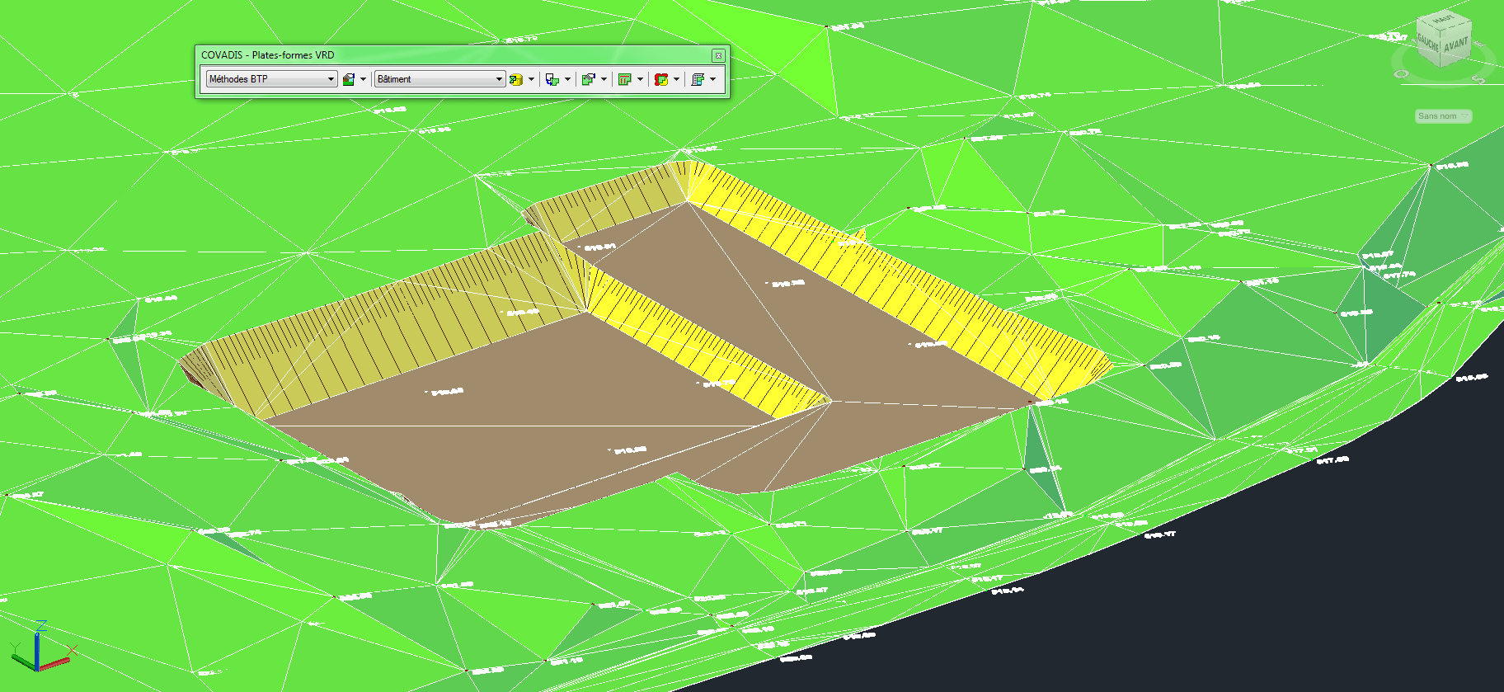Expand arrow next to blue outline platform icon

click(x=567, y=79)
